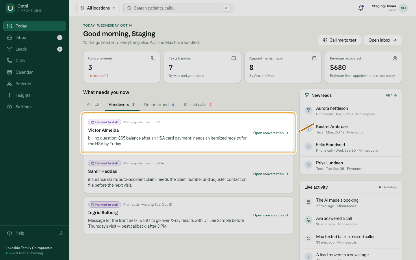Navigate to Calls in sidebar

click(35, 61)
